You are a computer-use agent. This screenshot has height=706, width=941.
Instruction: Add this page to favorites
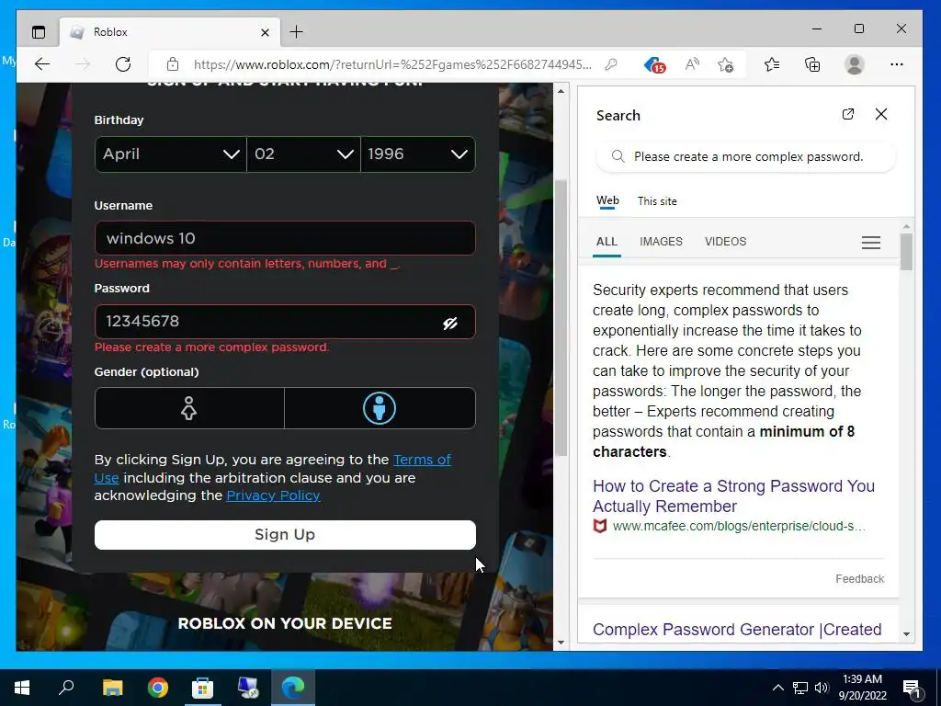726,65
